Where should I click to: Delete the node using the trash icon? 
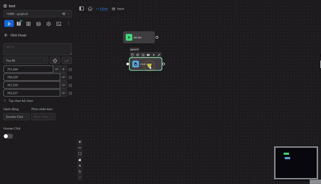132,55
